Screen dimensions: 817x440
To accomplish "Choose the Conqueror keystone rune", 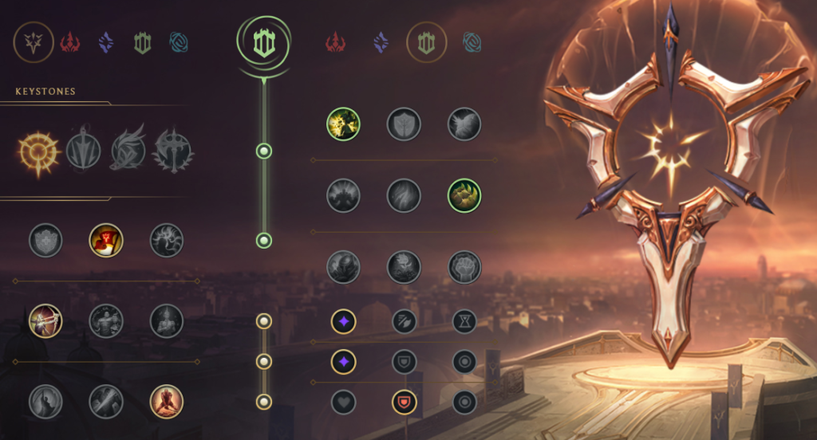I will [x=173, y=152].
